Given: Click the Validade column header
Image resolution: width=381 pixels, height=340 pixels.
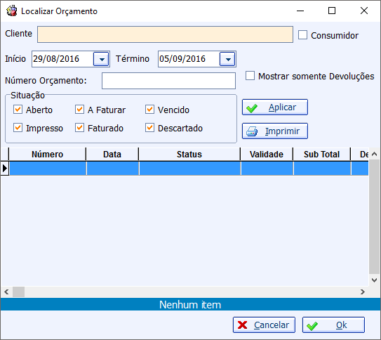Looking at the screenshot, I should pyautogui.click(x=267, y=154).
